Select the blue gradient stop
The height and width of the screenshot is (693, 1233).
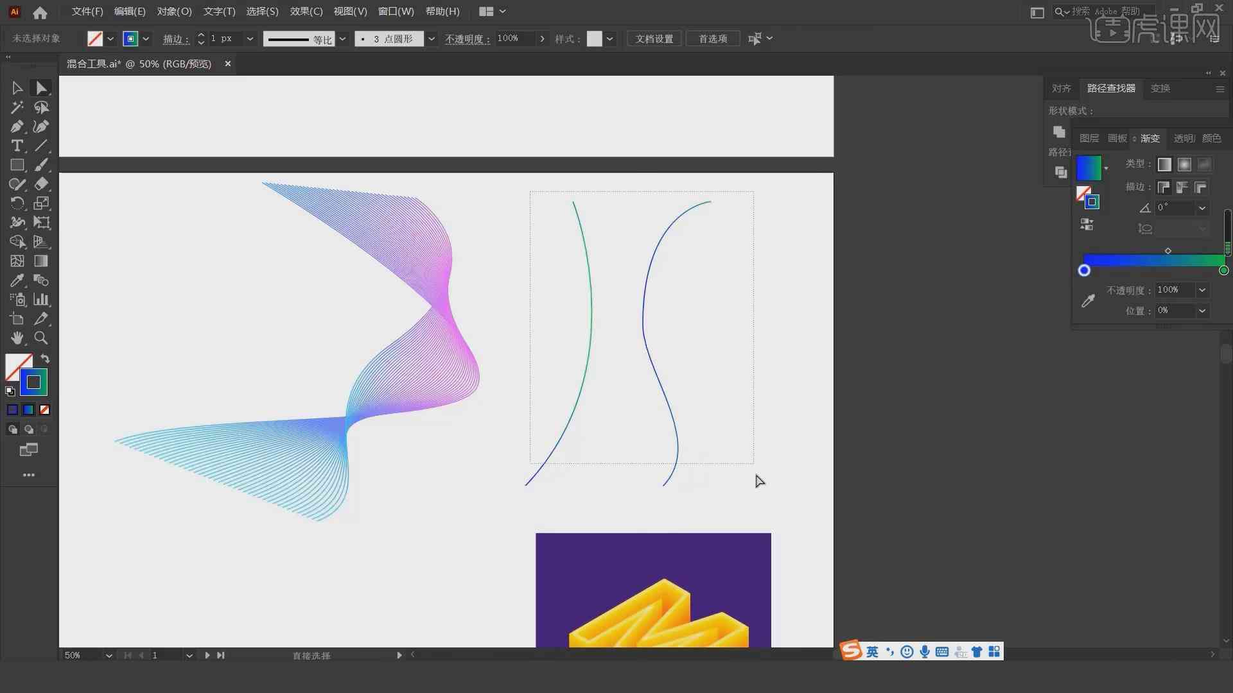tap(1084, 271)
